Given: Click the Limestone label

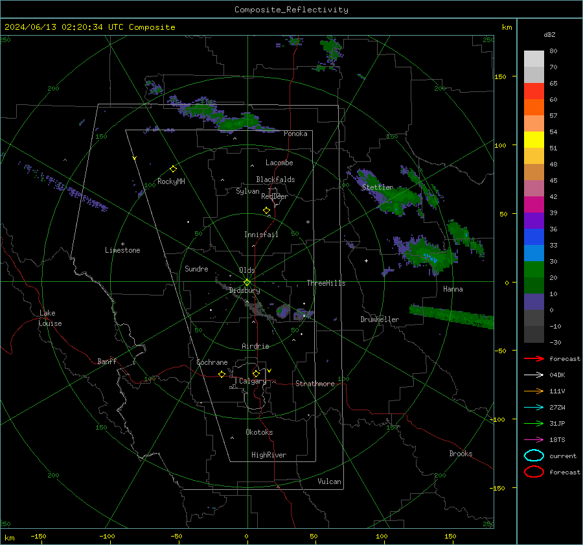Looking at the screenshot, I should 122,250.
